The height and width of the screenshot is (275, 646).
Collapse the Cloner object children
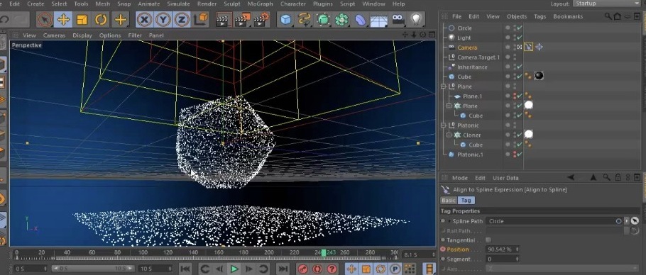(449, 135)
